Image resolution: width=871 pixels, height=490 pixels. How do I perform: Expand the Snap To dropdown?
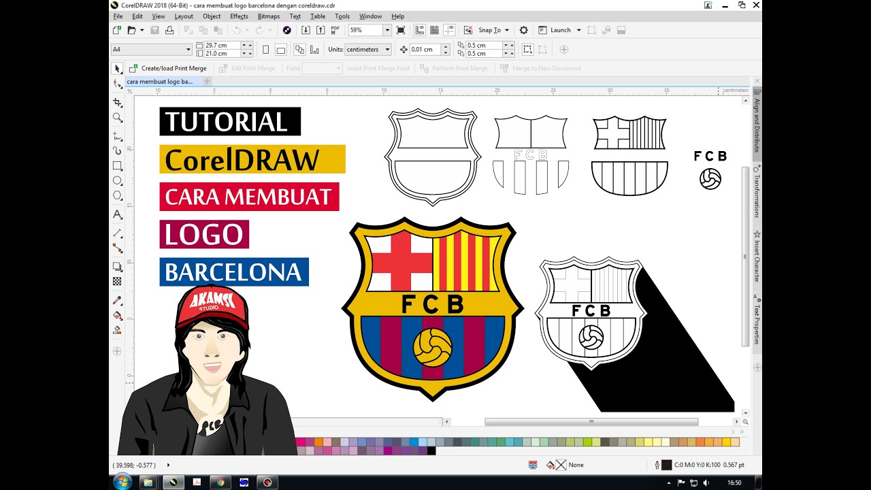tap(508, 30)
